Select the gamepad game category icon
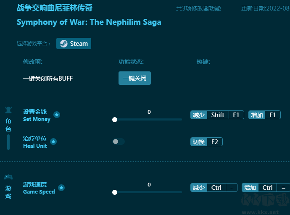The image size is (290, 215). (x=8, y=177)
